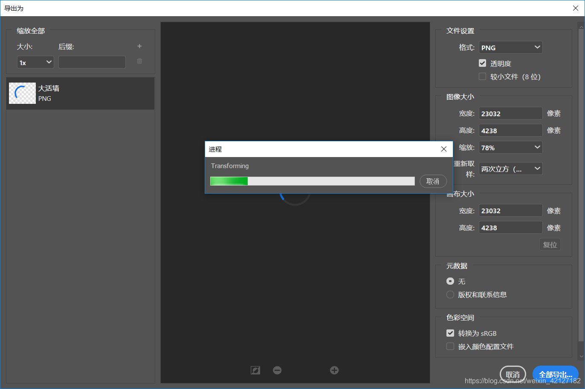The height and width of the screenshot is (389, 585).
Task: Click image size 宽度 field 23032
Action: click(511, 113)
